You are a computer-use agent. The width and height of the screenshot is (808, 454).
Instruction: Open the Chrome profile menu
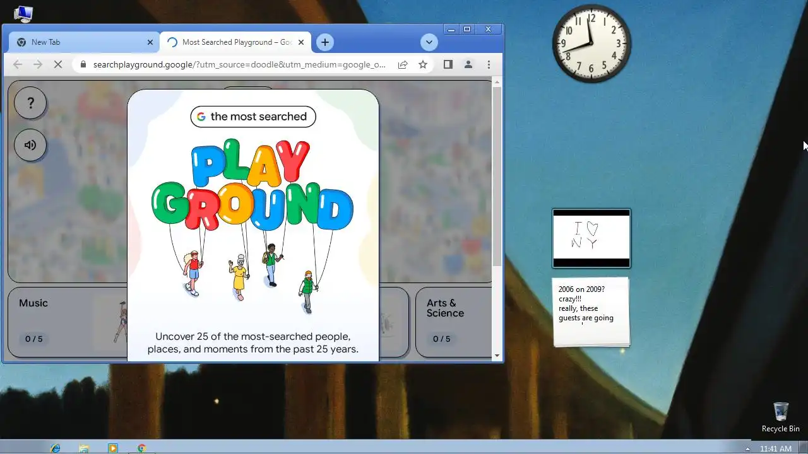(x=468, y=64)
